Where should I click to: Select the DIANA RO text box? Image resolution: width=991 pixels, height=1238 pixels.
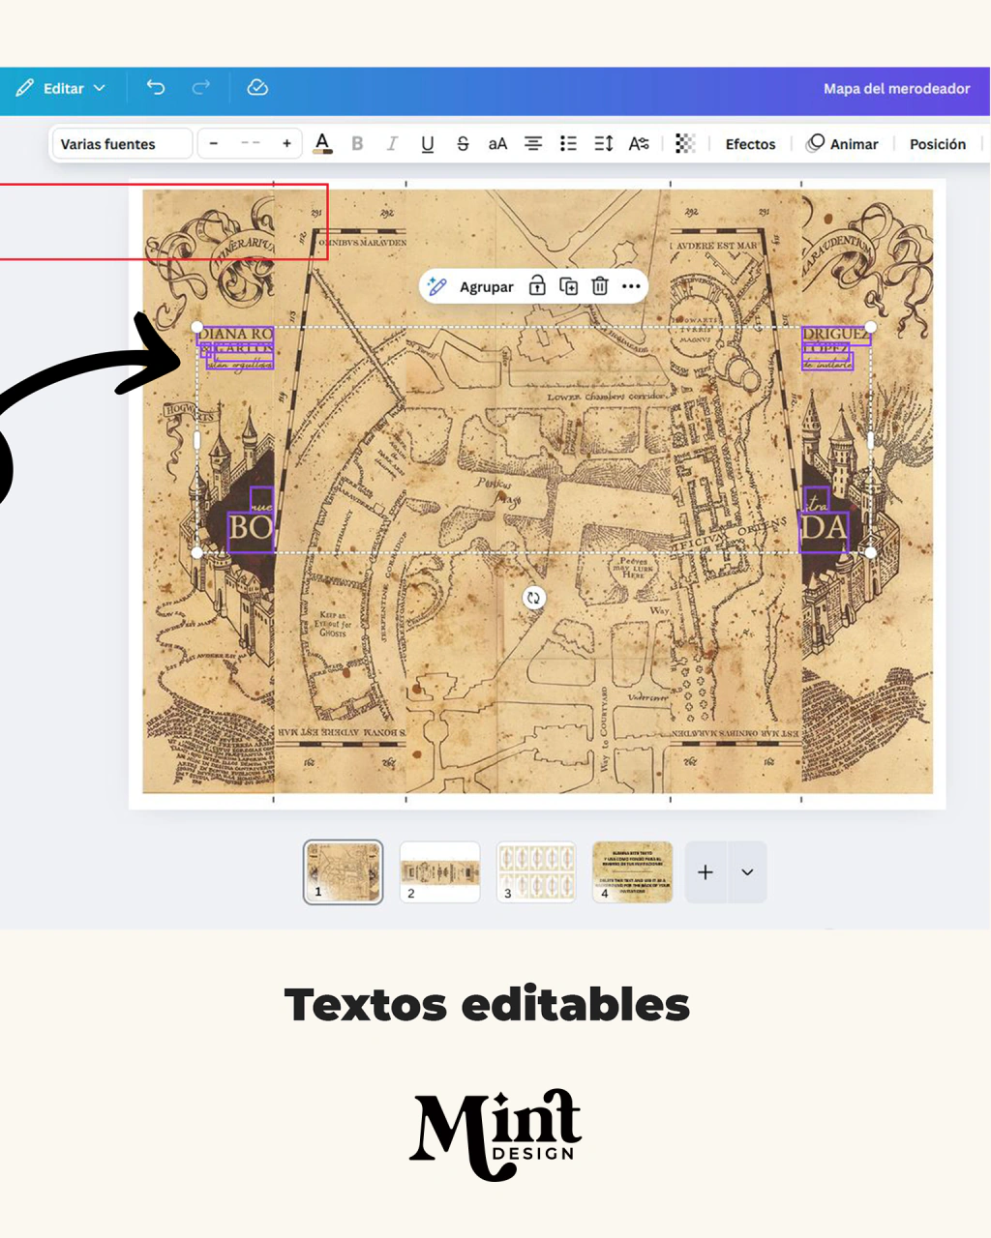235,335
